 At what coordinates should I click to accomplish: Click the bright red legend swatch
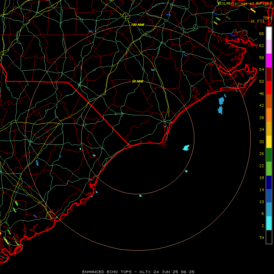tap(269, 88)
